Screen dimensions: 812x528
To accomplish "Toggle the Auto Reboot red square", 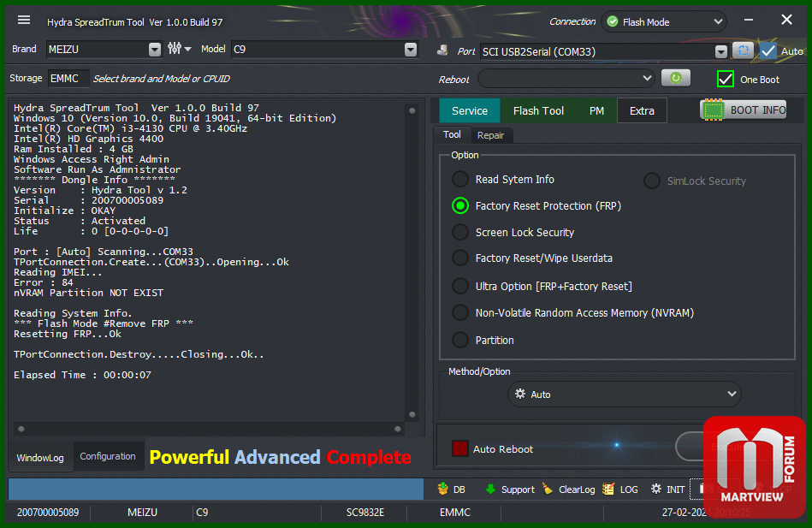I will click(x=460, y=448).
